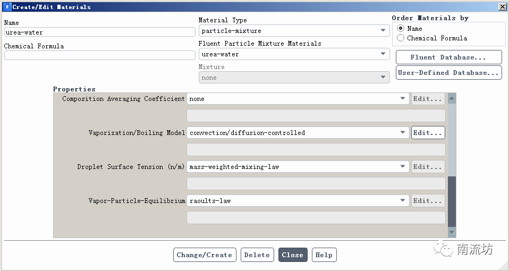This screenshot has width=509, height=271.
Task: Click the Delete button
Action: pyautogui.click(x=257, y=255)
